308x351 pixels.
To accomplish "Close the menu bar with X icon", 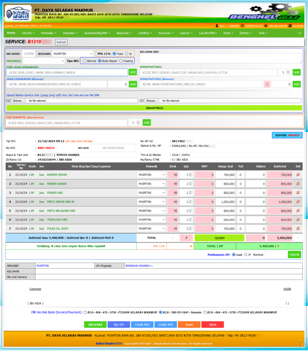I will 300,33.
